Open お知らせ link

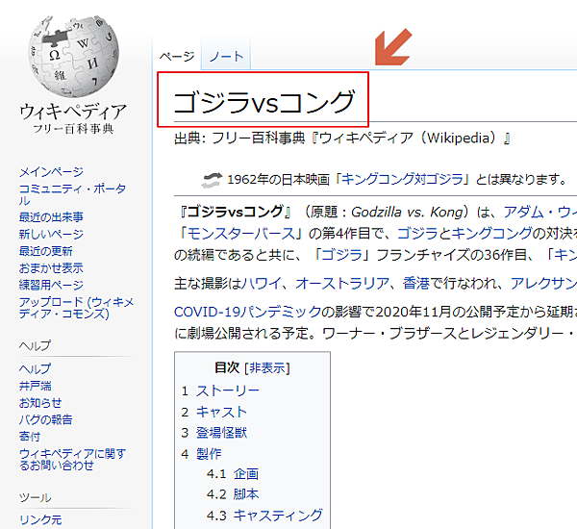[40, 403]
